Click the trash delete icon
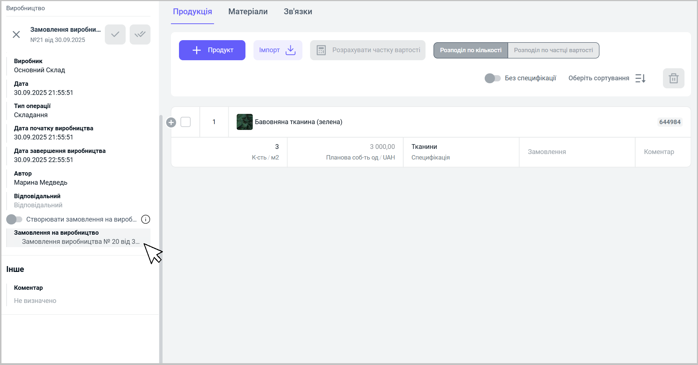The height and width of the screenshot is (365, 698). 673,78
